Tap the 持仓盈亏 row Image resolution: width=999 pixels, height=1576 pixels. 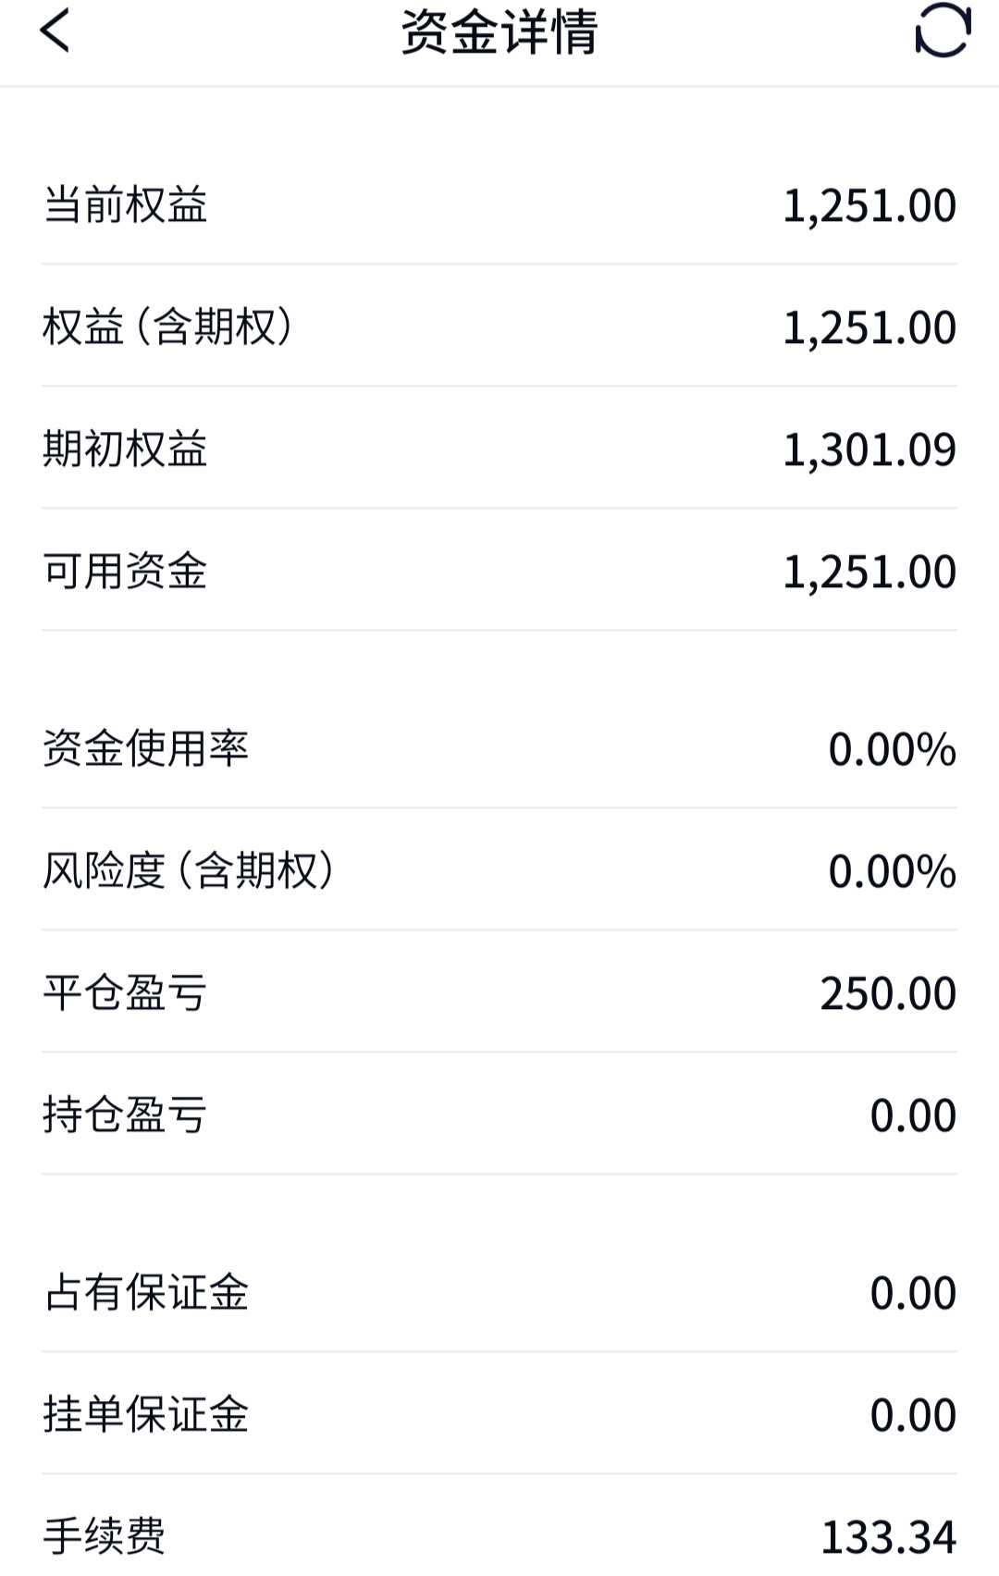499,1114
